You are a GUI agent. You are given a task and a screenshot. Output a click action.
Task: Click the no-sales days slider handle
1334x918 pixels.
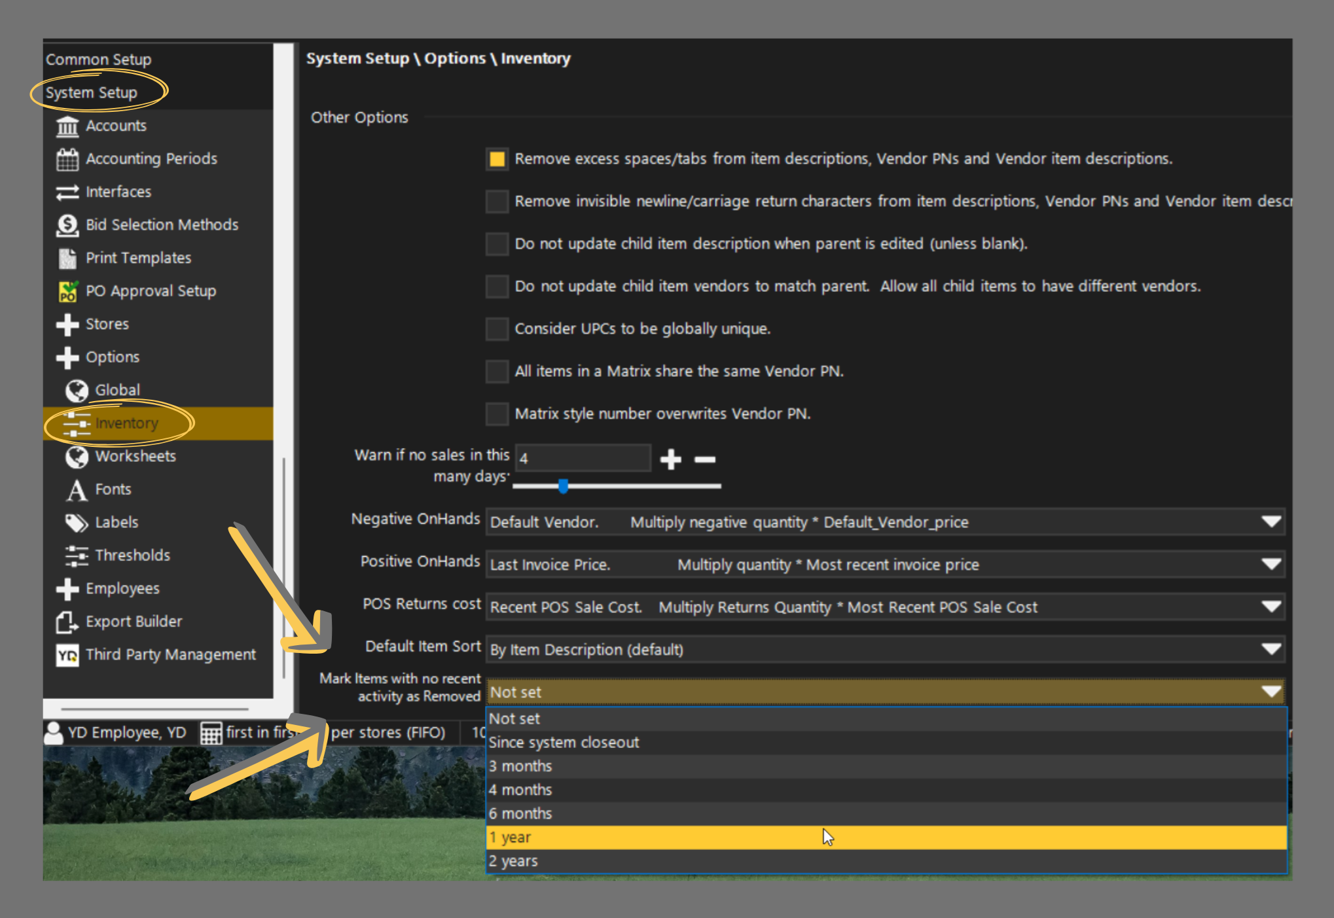[x=563, y=486]
